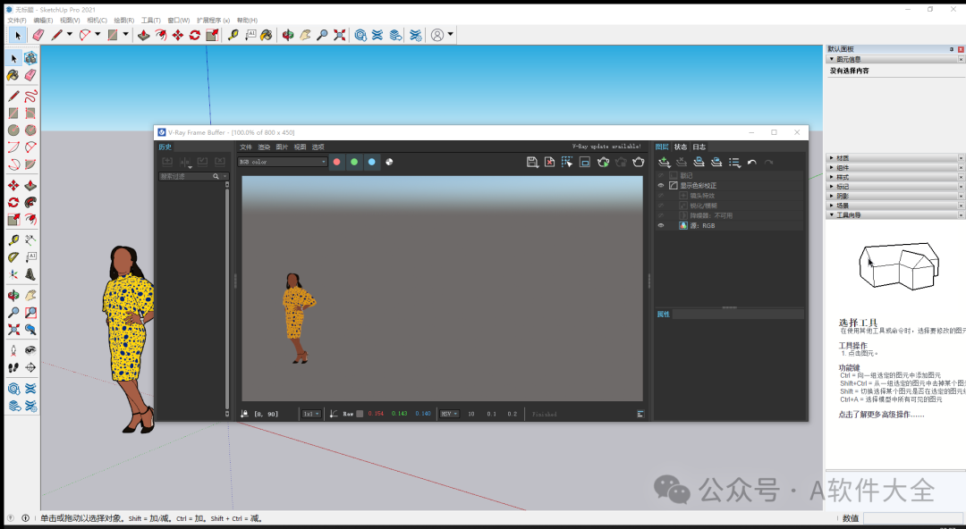Open 3D Warehouse from top toolbar
This screenshot has height=529, width=966.
(360, 35)
